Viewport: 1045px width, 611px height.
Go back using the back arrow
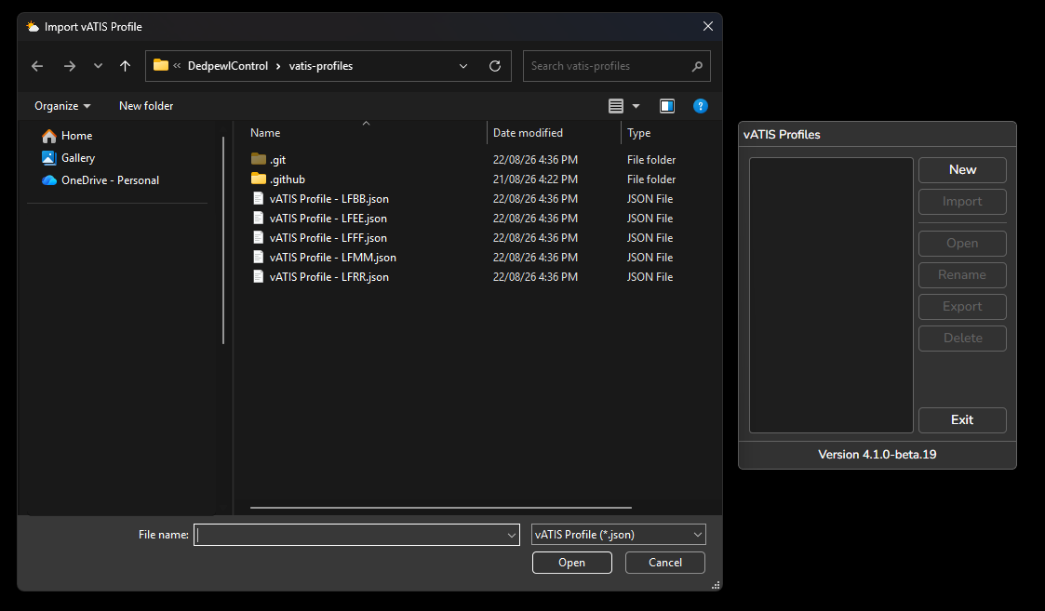(37, 66)
